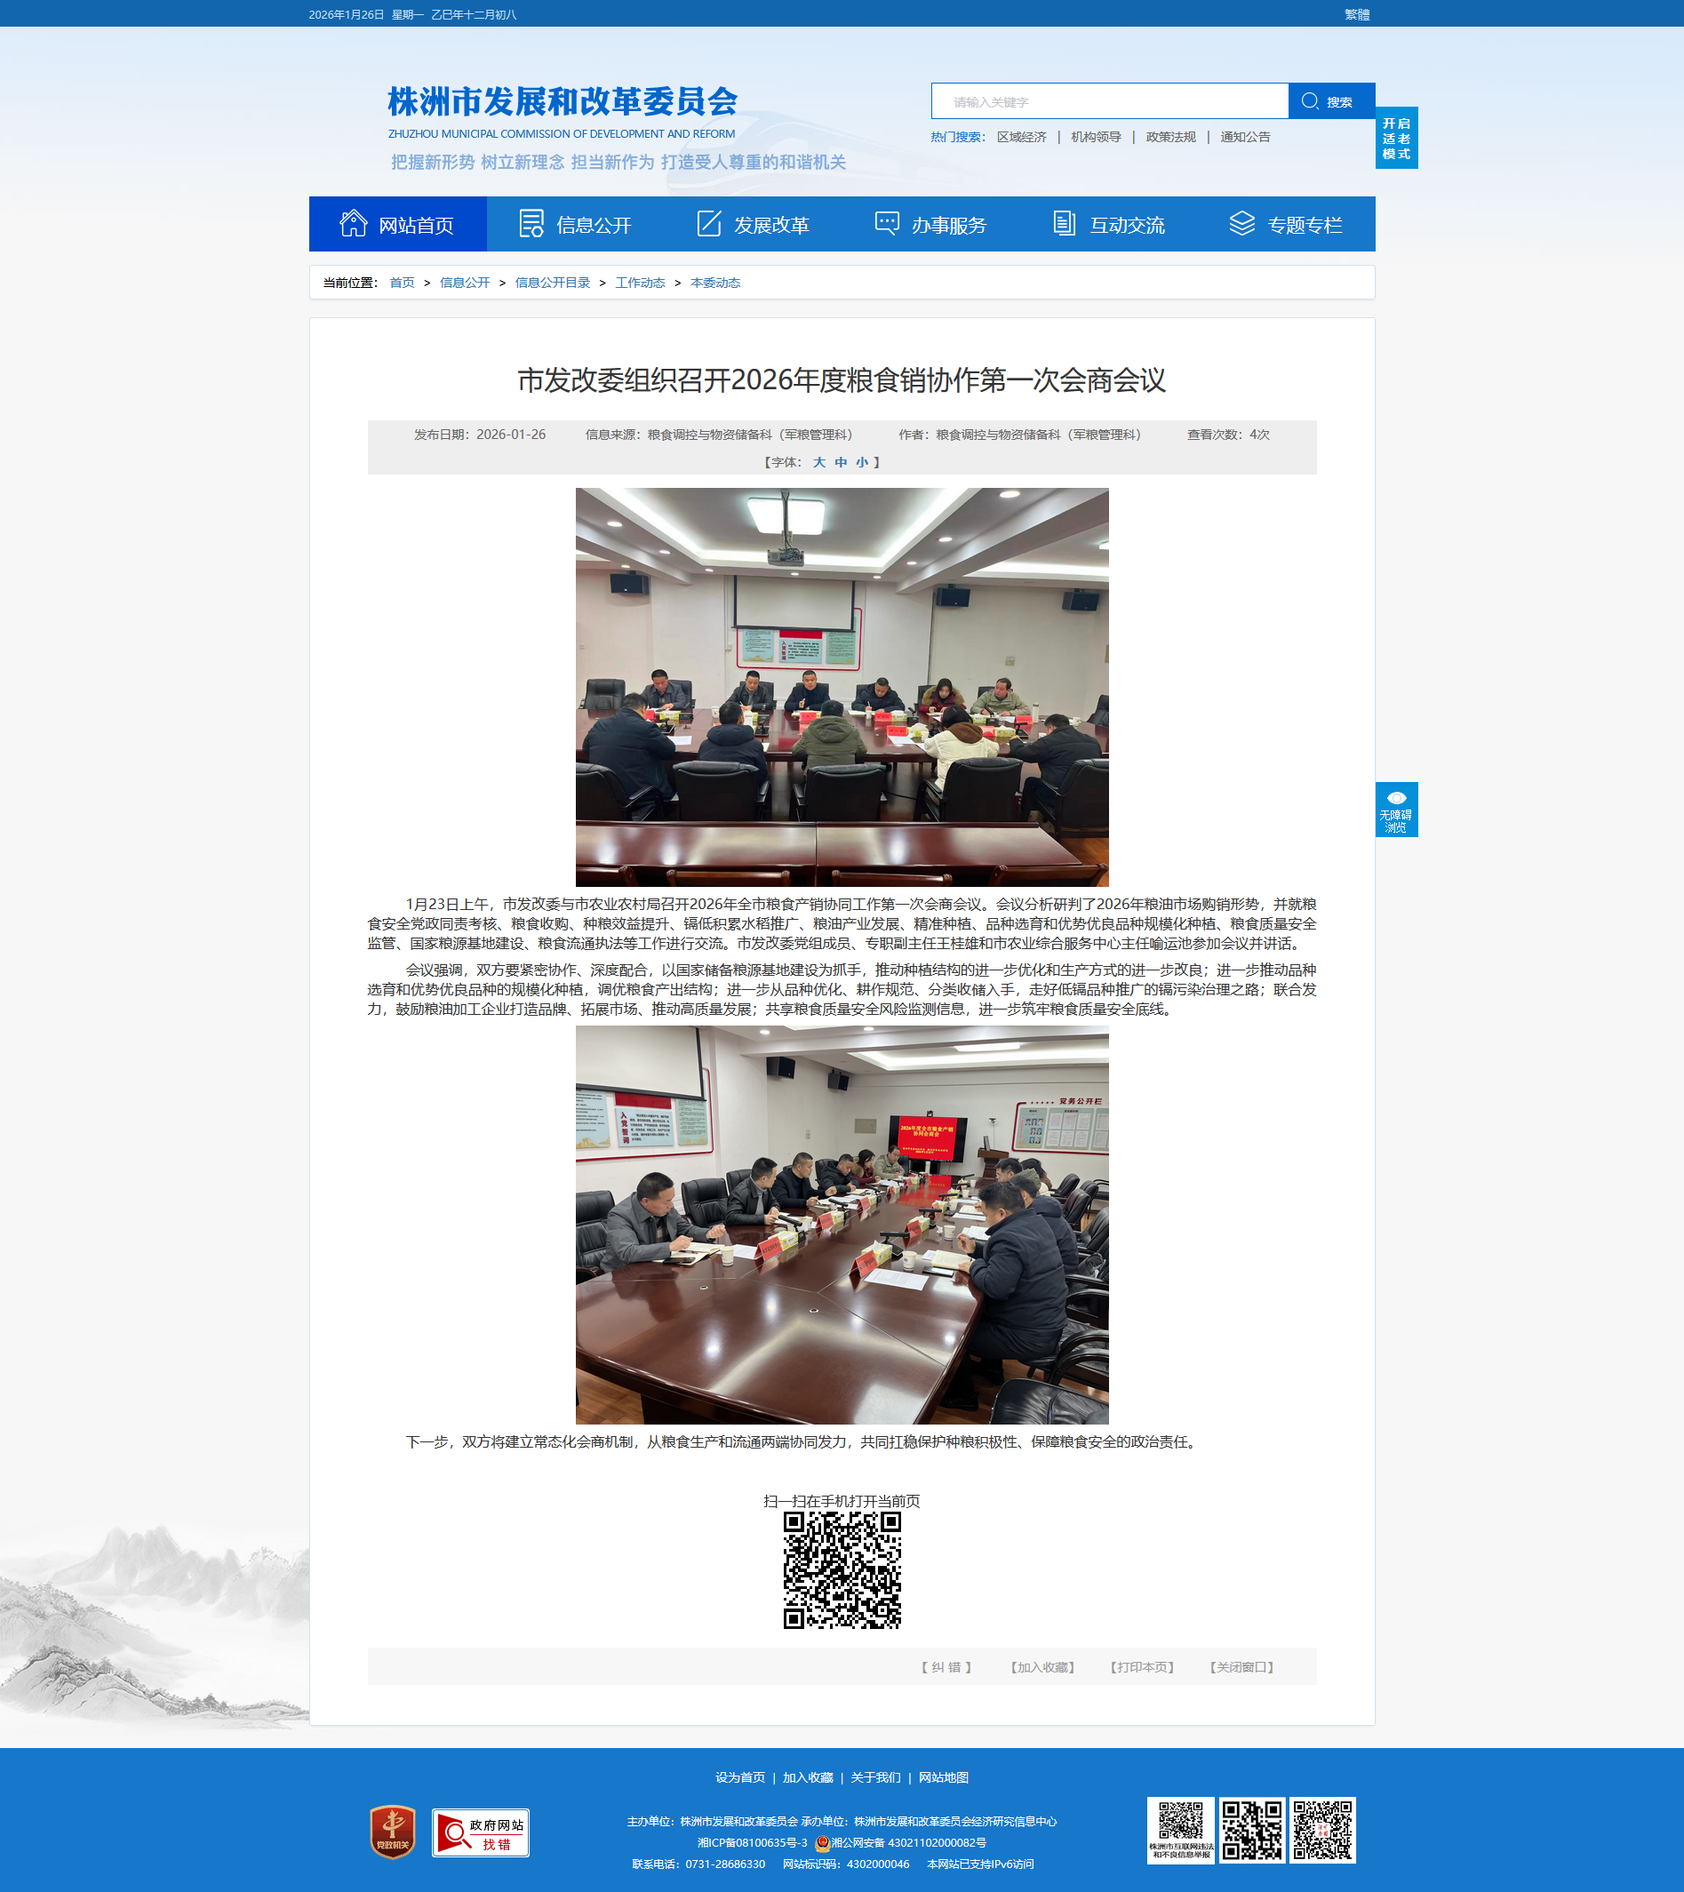Click the page icon beside 互动交流

(1064, 224)
